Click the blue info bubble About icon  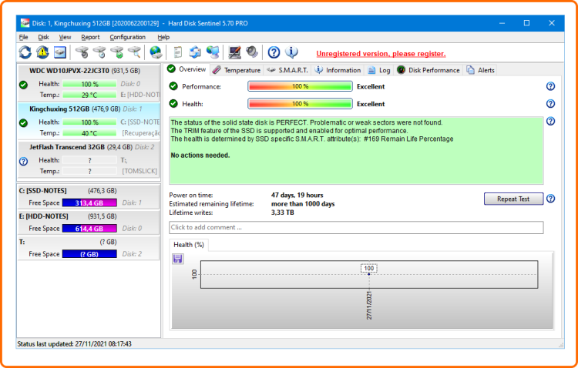(x=291, y=52)
